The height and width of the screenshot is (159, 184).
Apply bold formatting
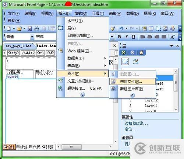pyautogui.click(x=119, y=37)
